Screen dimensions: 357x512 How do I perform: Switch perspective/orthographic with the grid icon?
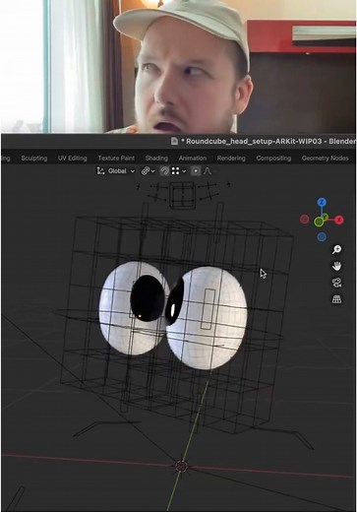[x=336, y=299]
